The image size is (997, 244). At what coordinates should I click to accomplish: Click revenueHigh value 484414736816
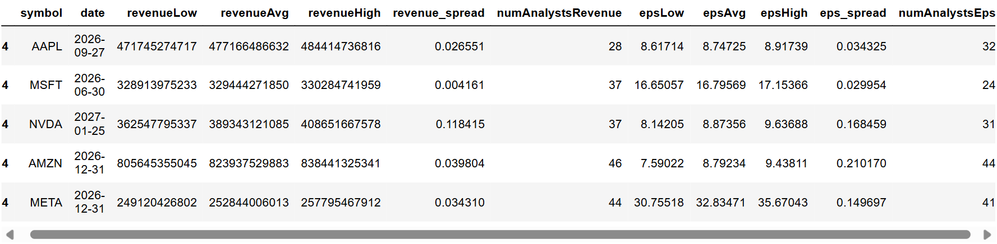[x=341, y=46]
